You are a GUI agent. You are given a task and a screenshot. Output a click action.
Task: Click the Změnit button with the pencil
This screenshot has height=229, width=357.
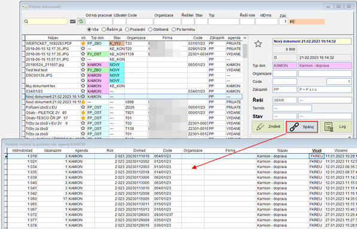268,127
